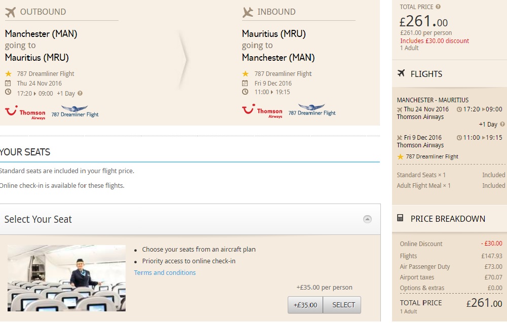Viewport: 507px width, 323px height.
Task: Click sidebar clock icon beside 11:00
Action: point(459,138)
